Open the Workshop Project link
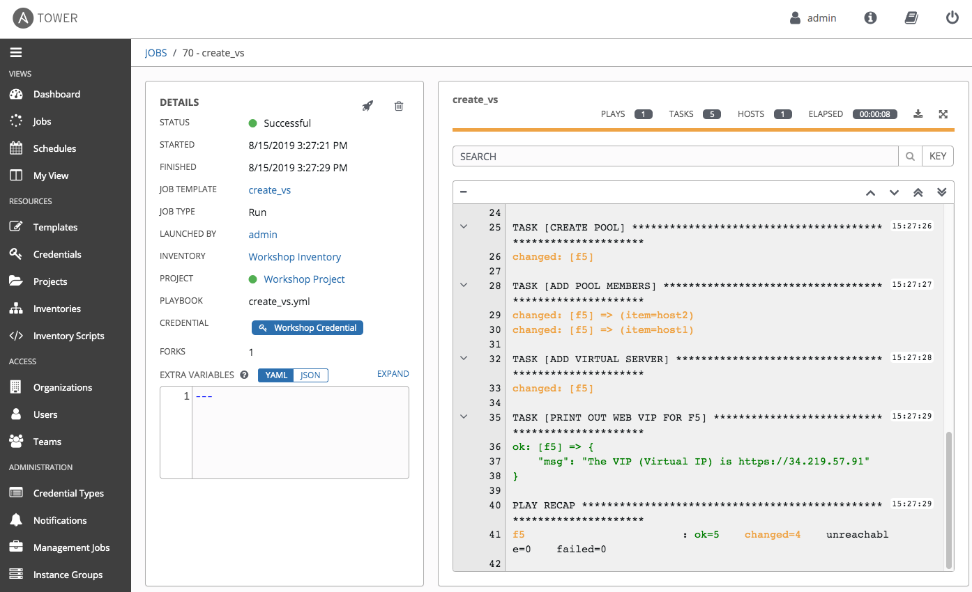972x592 pixels. click(304, 279)
